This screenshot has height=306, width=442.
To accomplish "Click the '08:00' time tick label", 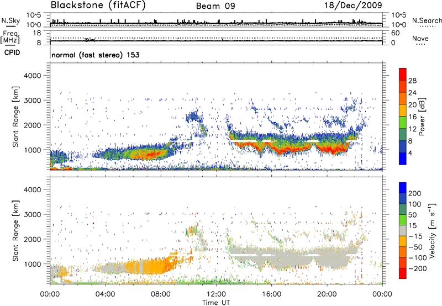I will [x=161, y=294].
